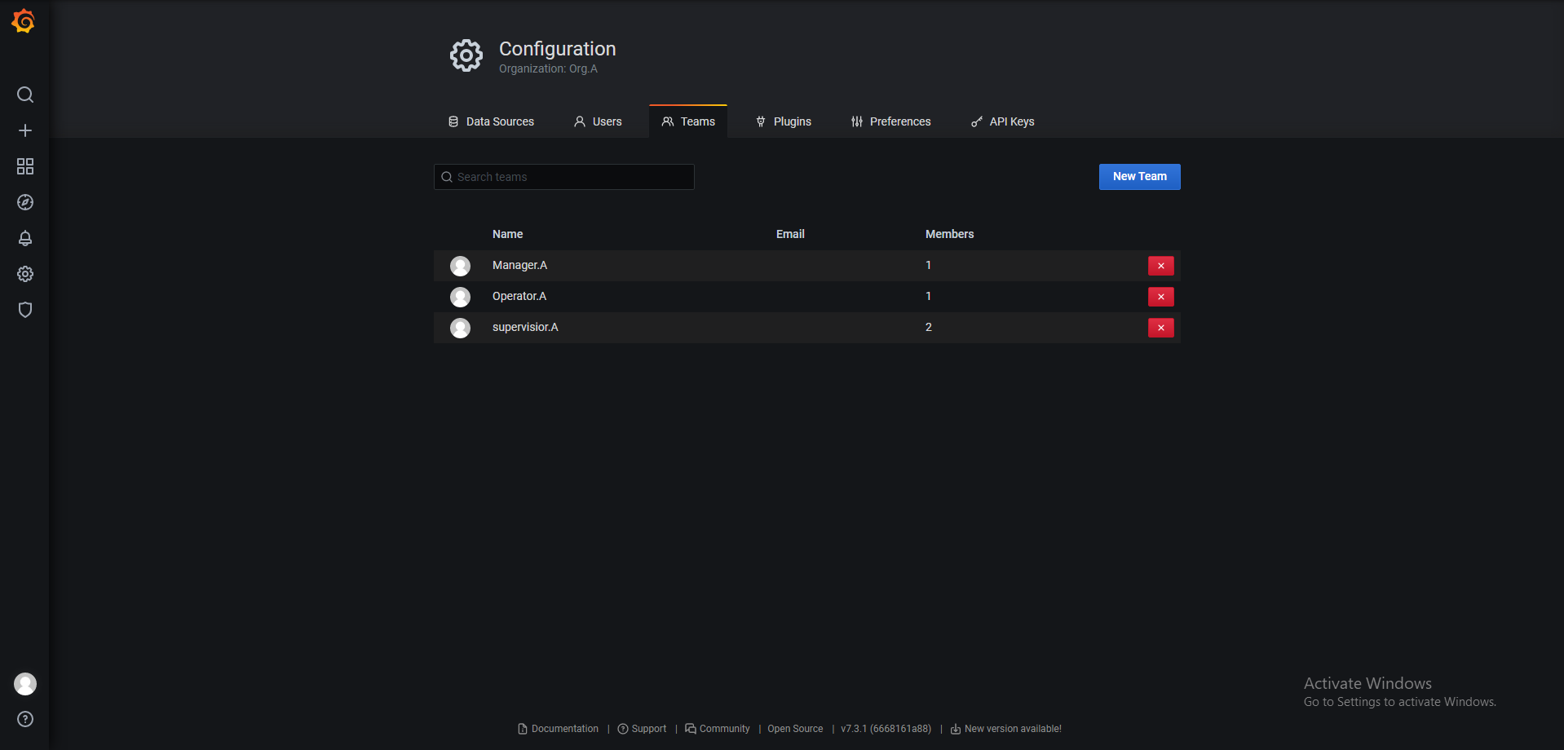This screenshot has height=750, width=1564.
Task: Click the supervisior.A team avatar
Action: pos(461,328)
